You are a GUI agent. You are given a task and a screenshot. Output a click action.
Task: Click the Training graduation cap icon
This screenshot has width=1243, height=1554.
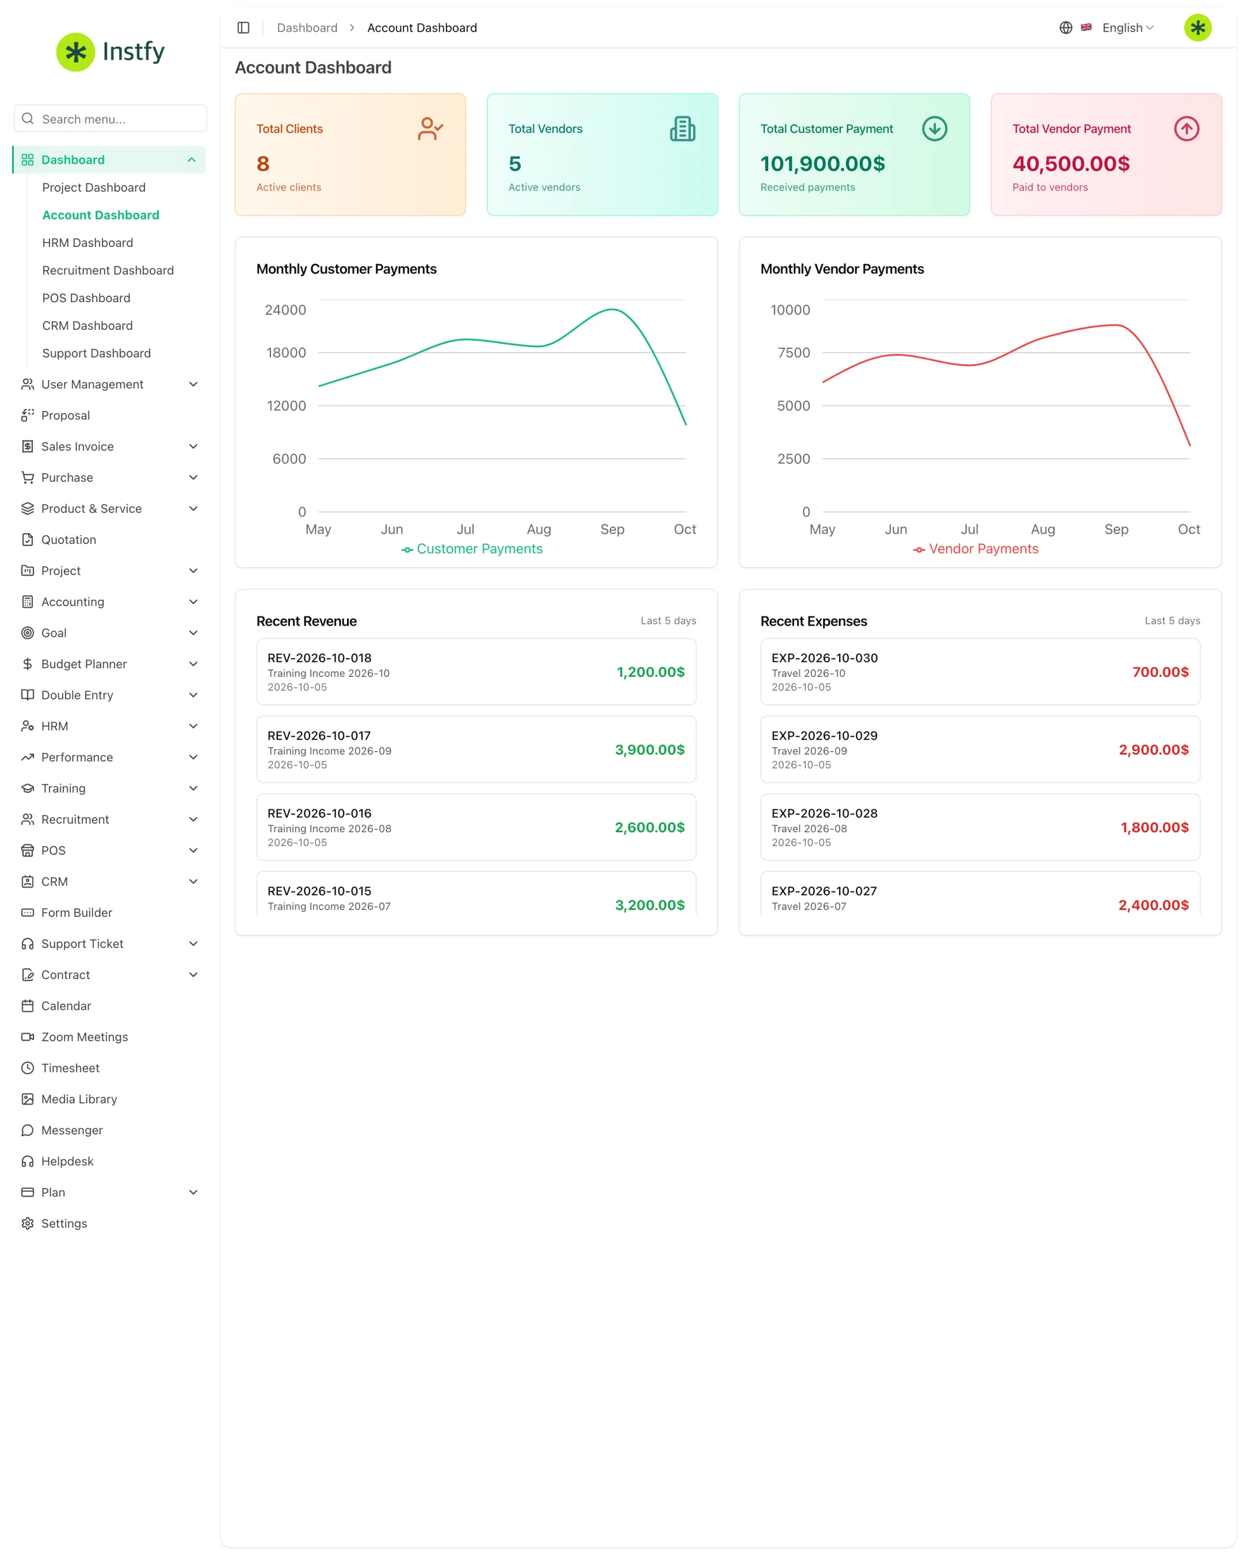pos(28,789)
